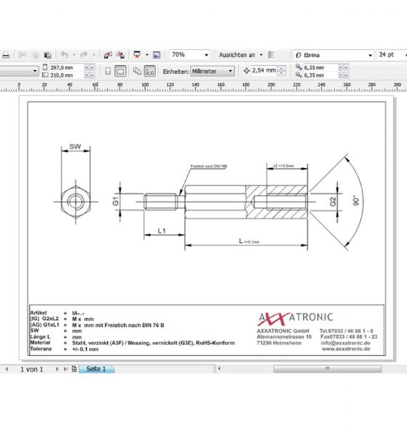
Task: Select portrait page orientation
Action: (x=108, y=71)
